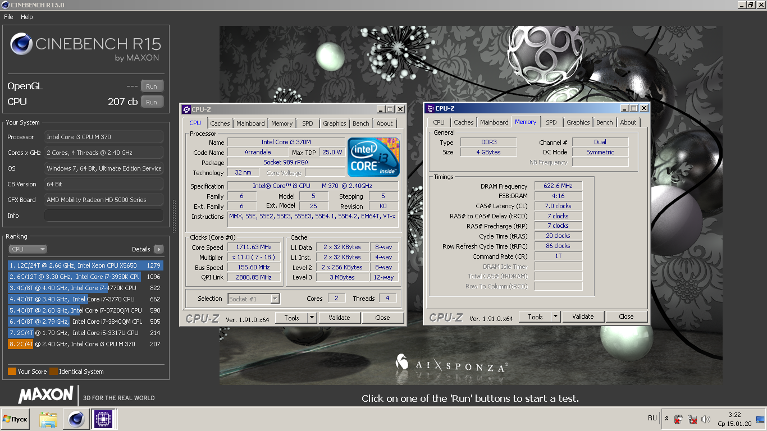This screenshot has height=431, width=767.
Task: Click the volume speaker tray icon
Action: (x=705, y=419)
